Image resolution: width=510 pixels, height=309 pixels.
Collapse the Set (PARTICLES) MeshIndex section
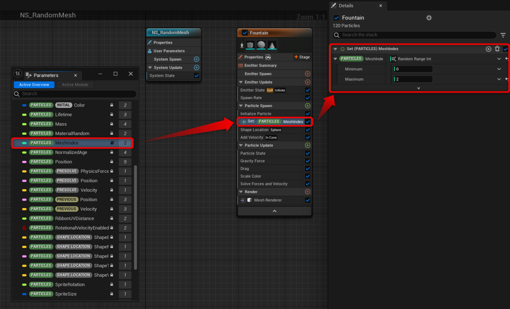335,49
